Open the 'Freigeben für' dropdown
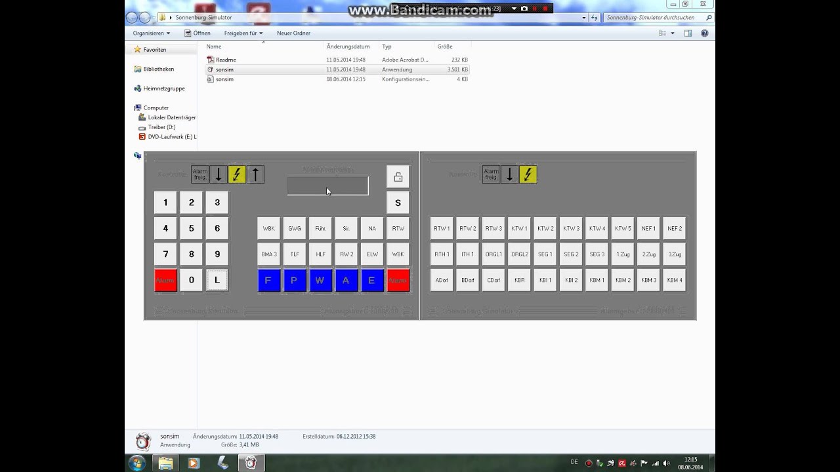Image resolution: width=840 pixels, height=472 pixels. (x=243, y=33)
